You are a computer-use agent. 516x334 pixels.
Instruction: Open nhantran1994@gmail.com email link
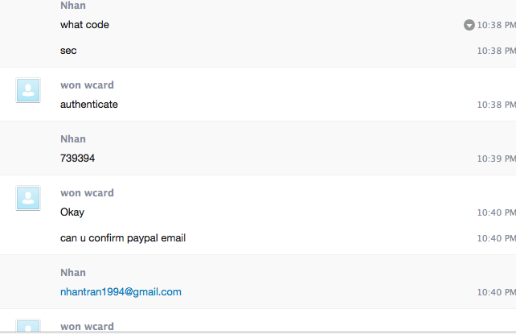[x=121, y=292]
